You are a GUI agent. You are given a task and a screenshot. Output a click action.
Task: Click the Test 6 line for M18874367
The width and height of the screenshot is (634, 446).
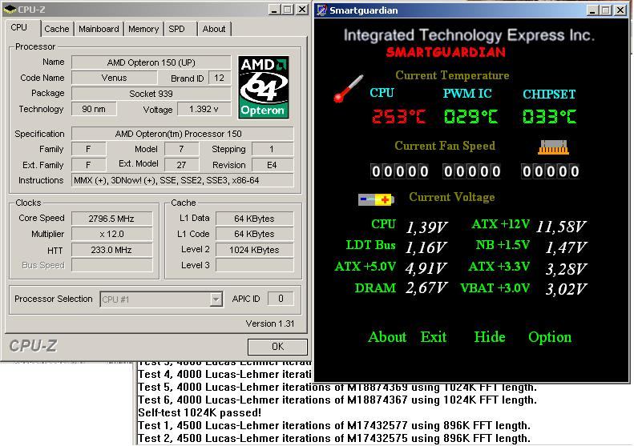337,400
